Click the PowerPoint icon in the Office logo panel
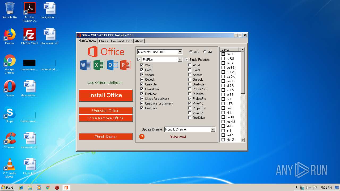The image size is (340, 191). click(125, 65)
